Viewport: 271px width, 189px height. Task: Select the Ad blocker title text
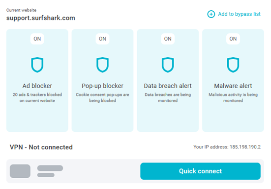[37, 86]
